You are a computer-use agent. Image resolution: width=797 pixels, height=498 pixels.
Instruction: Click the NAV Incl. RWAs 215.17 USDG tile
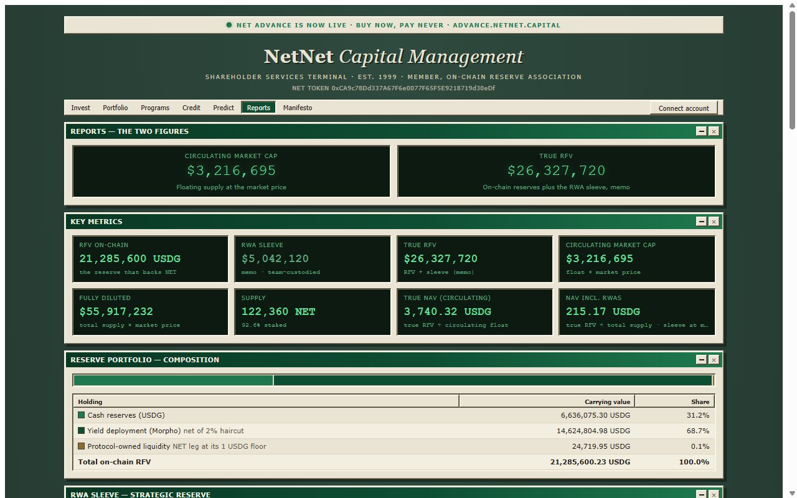637,312
